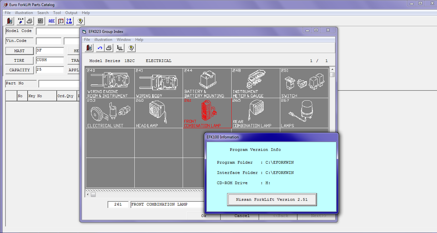The image size is (437, 233).
Task: Click the Model Code input field
Action: pos(58,31)
